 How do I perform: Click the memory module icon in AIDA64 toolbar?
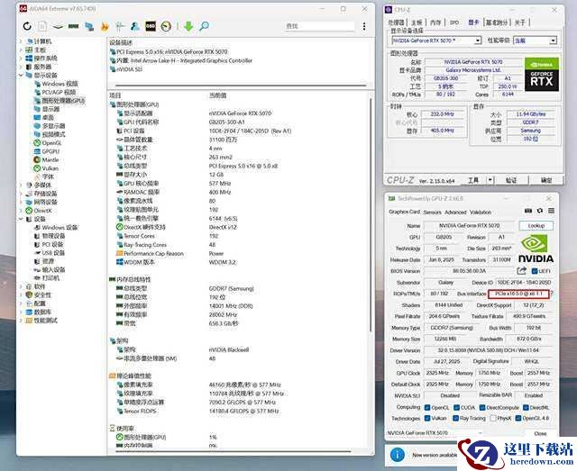(x=74, y=26)
